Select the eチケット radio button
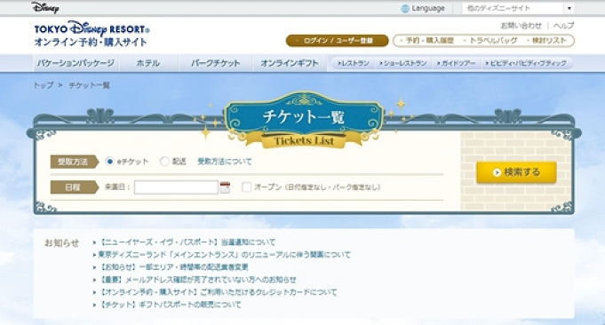The height and width of the screenshot is (325, 605). point(109,162)
